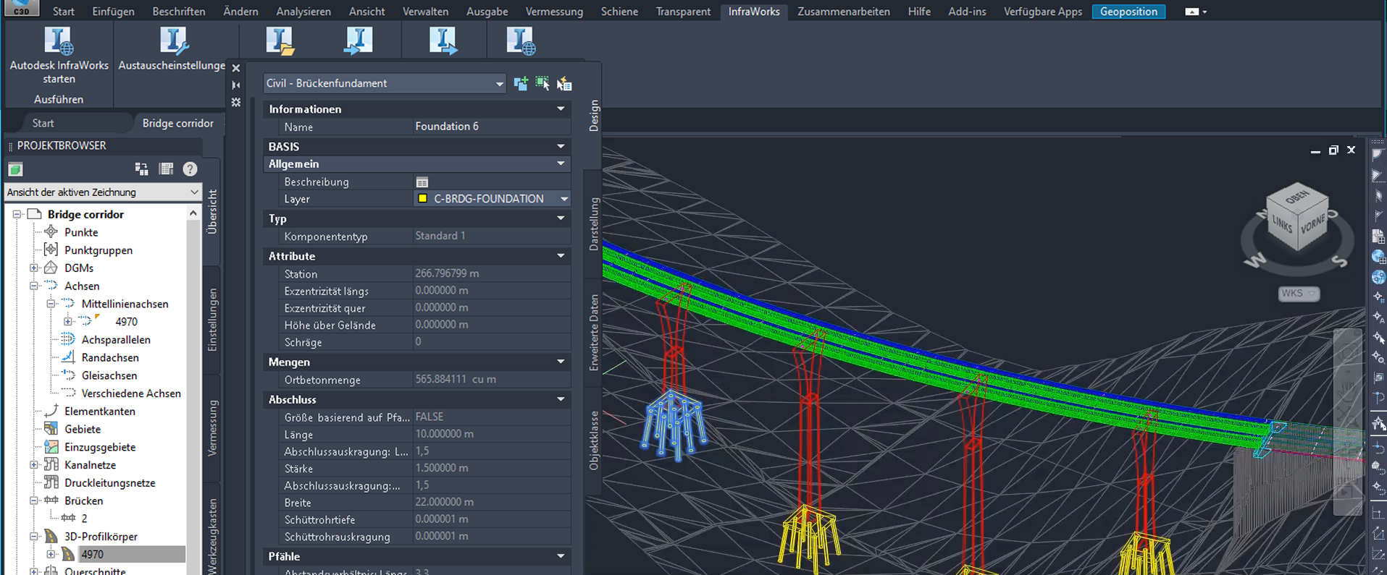Screen dimensions: 1387x575
Task: Click the yellow layer color swatch
Action: 423,199
